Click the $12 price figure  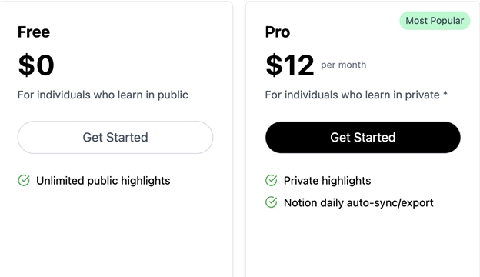pyautogui.click(x=289, y=65)
